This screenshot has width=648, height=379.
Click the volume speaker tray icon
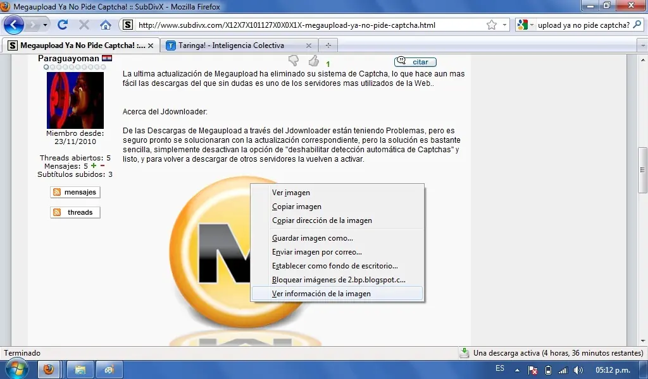(578, 370)
